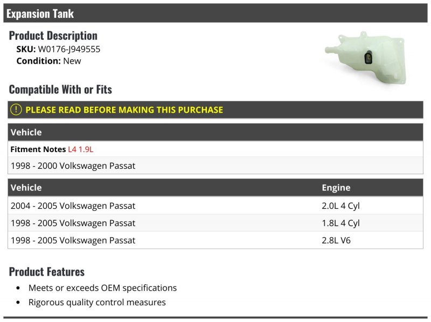Click the 2.8L V6 engine cell
The height and width of the screenshot is (322, 431).
(x=336, y=240)
